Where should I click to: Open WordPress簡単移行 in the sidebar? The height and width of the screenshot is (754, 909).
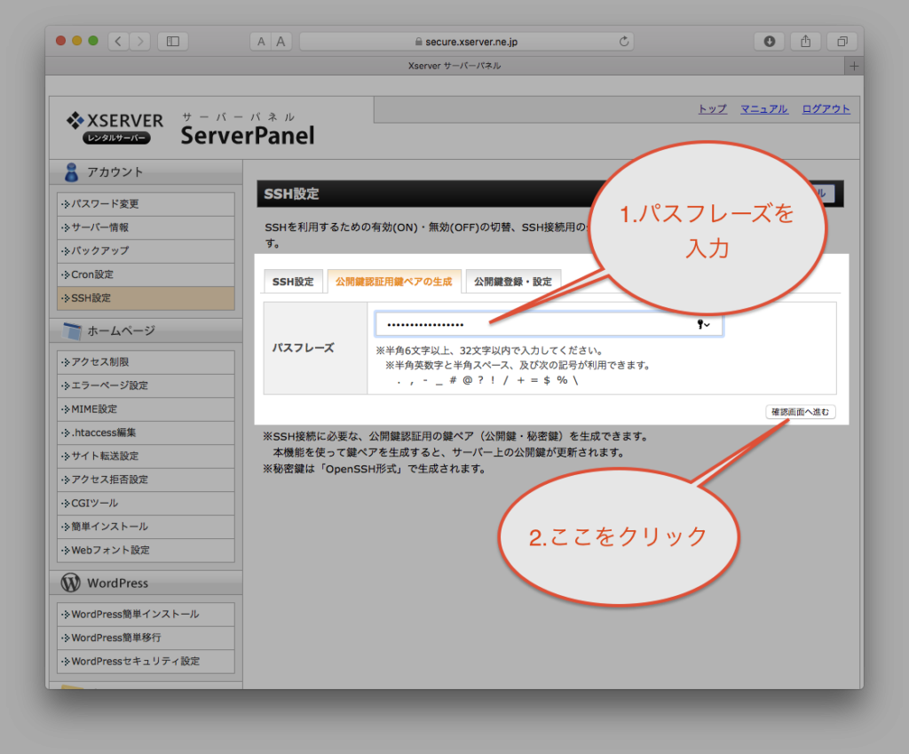click(x=146, y=638)
